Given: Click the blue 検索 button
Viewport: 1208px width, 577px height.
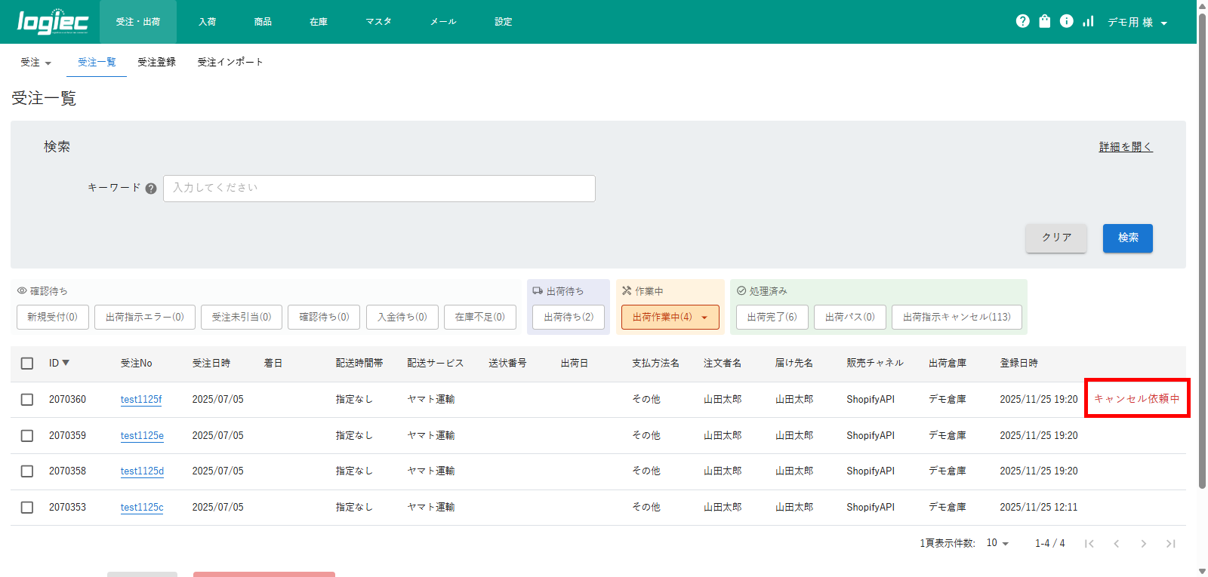Looking at the screenshot, I should pos(1127,238).
